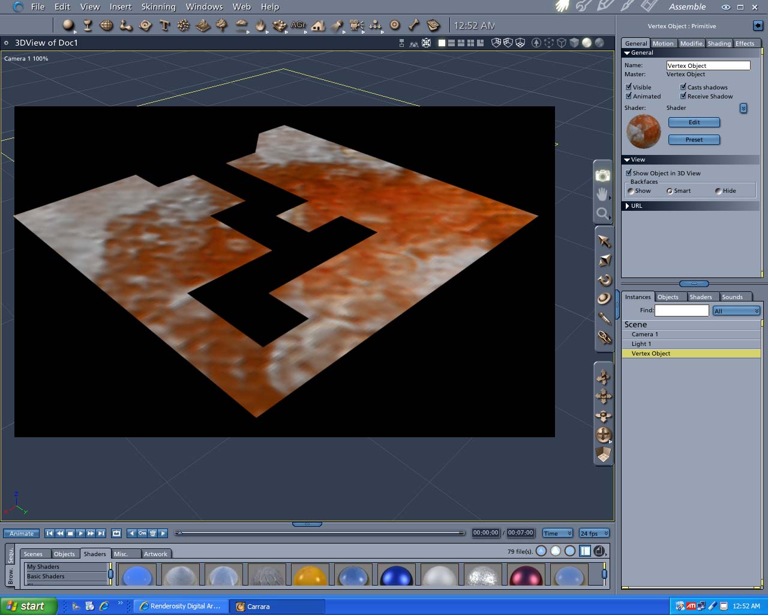Select the bone tool icon
The width and height of the screenshot is (768, 615).
(x=414, y=25)
